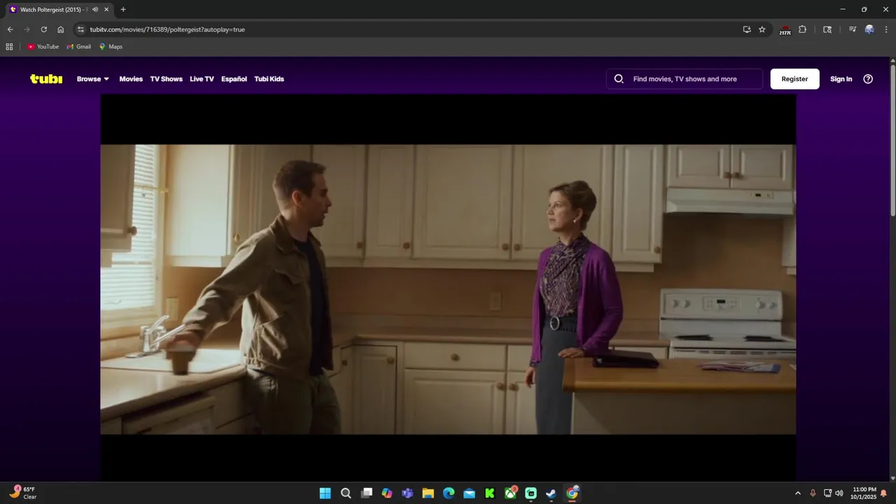
Task: Open the notifications bell icon
Action: coord(883,493)
